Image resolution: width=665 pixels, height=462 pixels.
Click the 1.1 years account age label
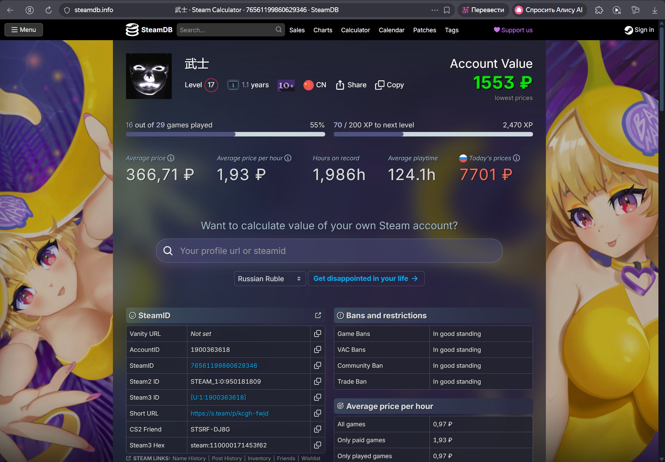point(255,85)
